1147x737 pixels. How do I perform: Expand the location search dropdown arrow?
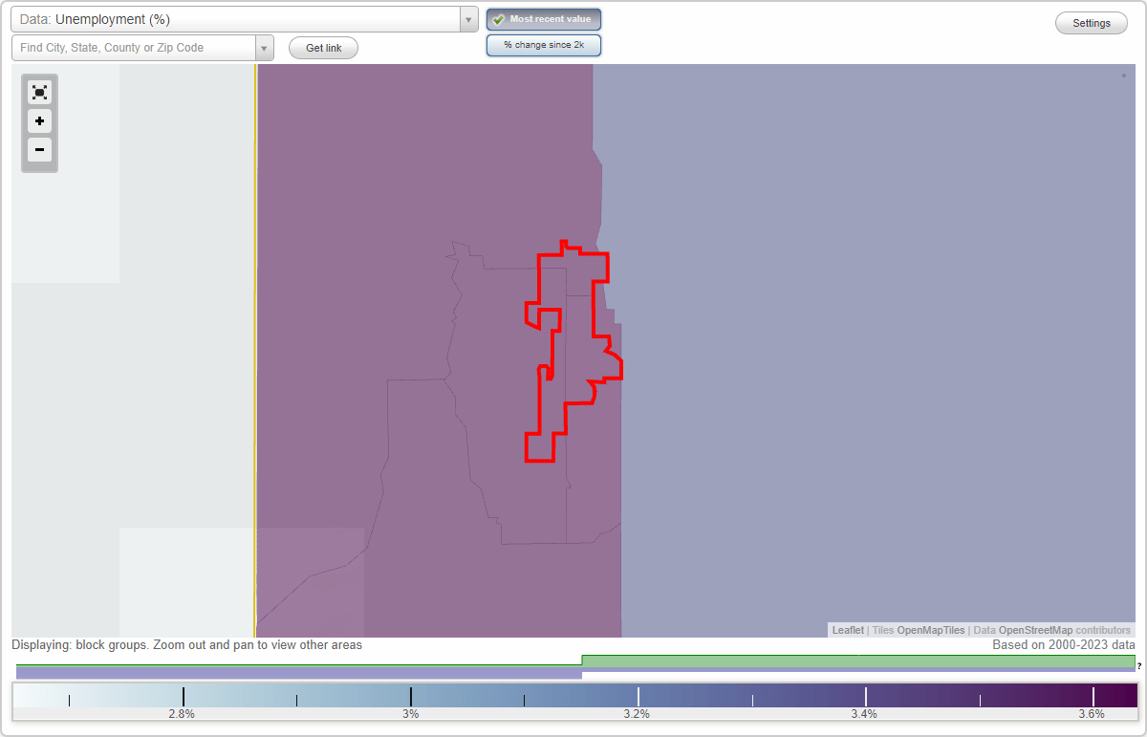point(264,48)
